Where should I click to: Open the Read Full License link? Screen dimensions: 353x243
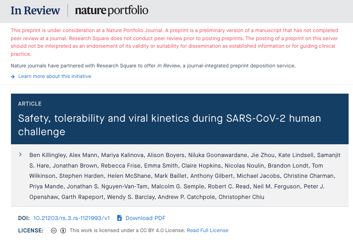click(208, 230)
